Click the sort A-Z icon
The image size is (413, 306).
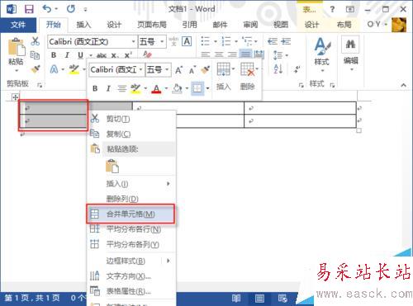point(278,69)
